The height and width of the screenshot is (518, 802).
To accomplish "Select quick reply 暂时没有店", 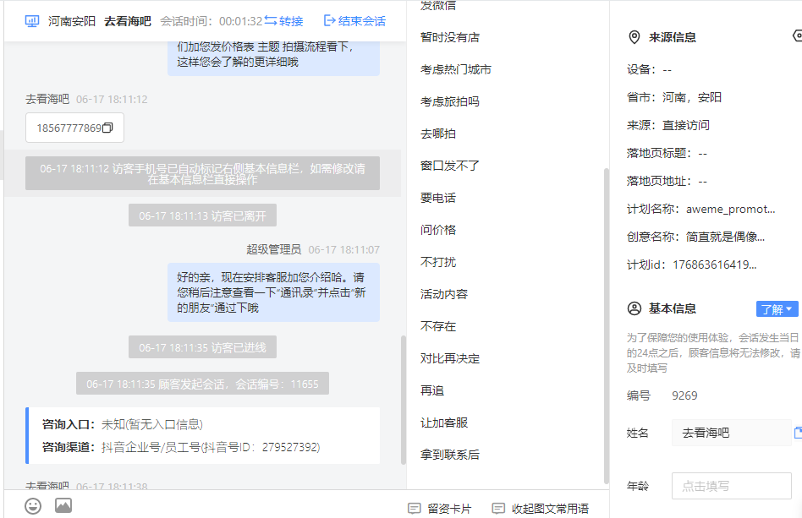I will [x=450, y=37].
